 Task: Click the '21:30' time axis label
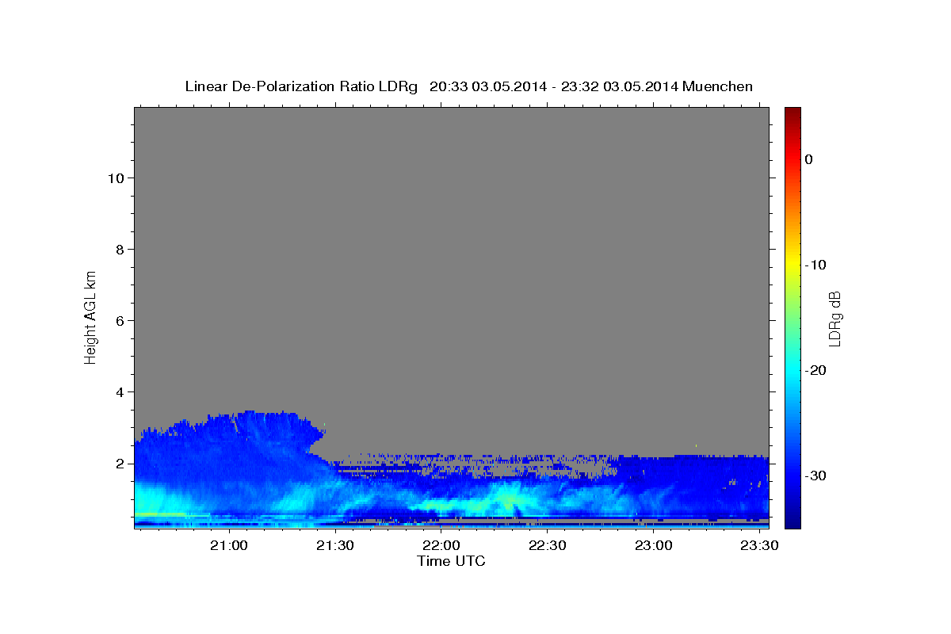(335, 545)
